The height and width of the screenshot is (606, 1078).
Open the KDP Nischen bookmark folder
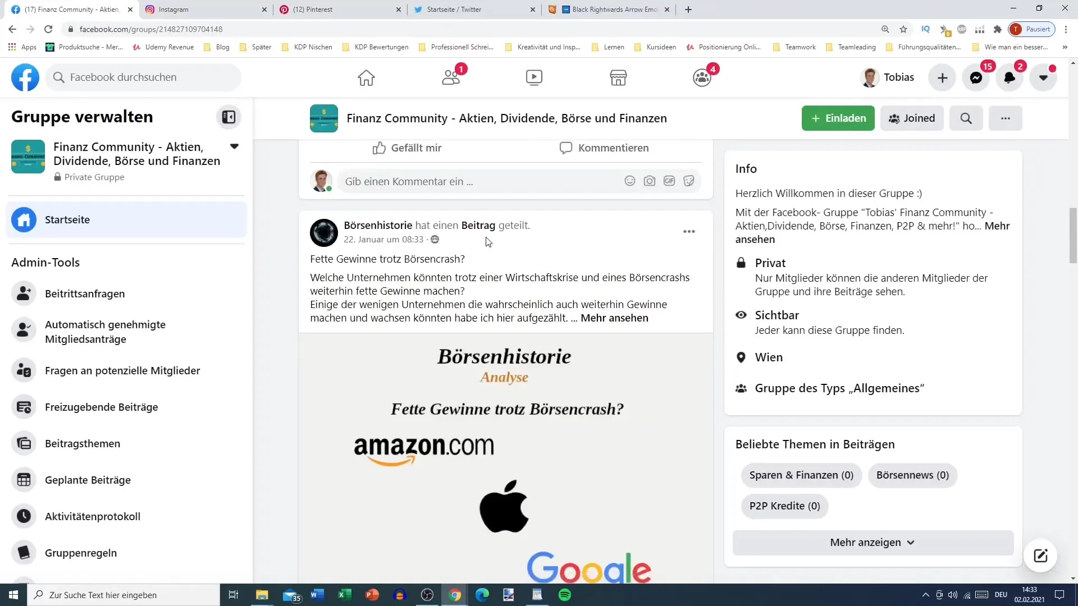click(307, 47)
